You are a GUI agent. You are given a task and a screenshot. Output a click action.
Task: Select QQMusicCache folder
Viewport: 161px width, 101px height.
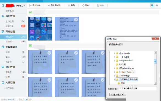125,68
